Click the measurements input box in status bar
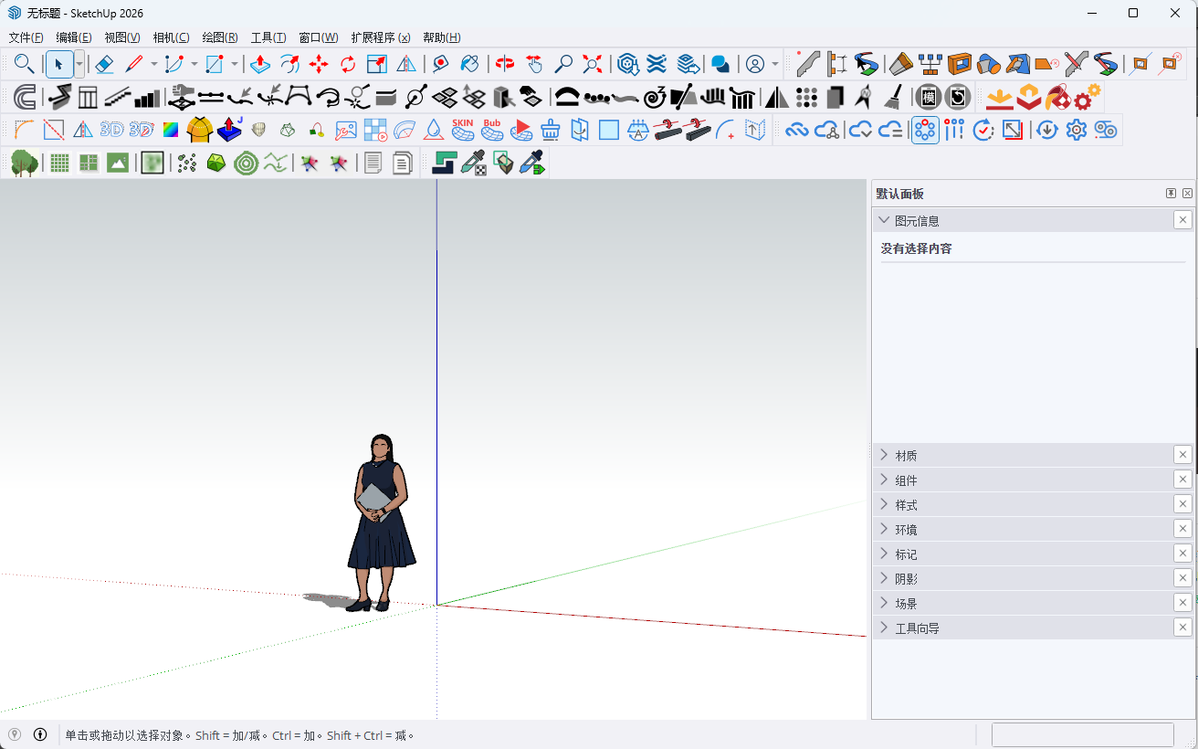 (1082, 734)
